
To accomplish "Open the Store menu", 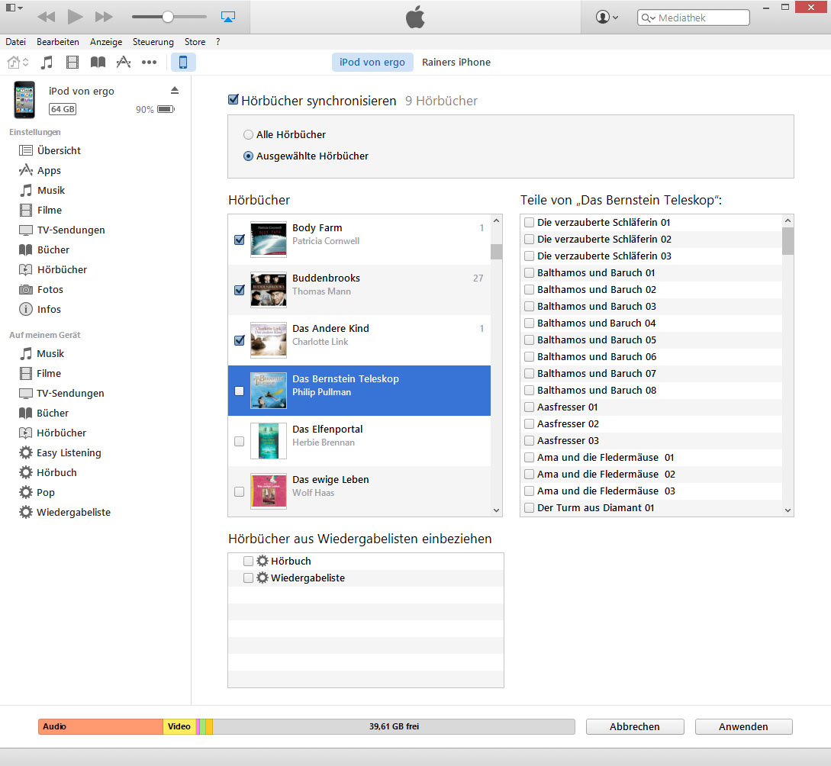I will [195, 42].
